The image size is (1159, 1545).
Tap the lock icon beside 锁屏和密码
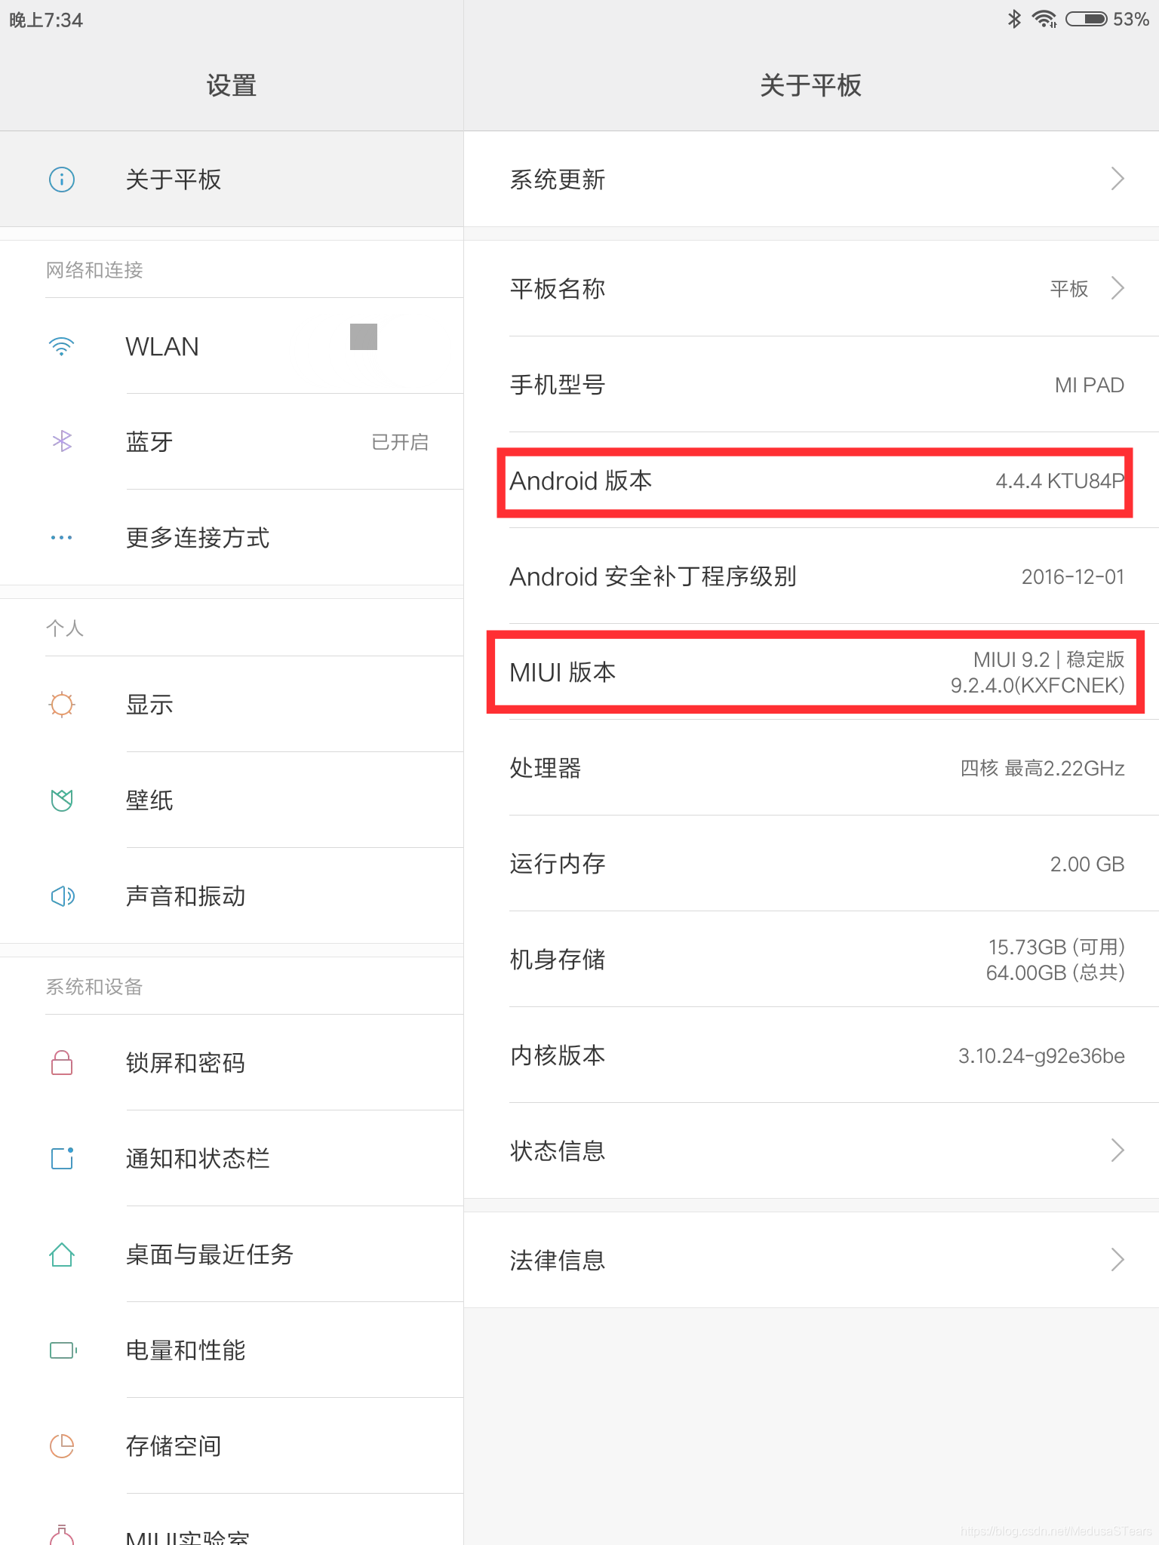pyautogui.click(x=62, y=1062)
